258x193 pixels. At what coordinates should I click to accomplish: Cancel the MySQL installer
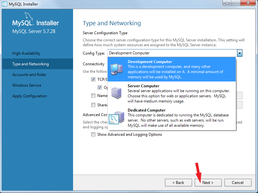click(238, 183)
